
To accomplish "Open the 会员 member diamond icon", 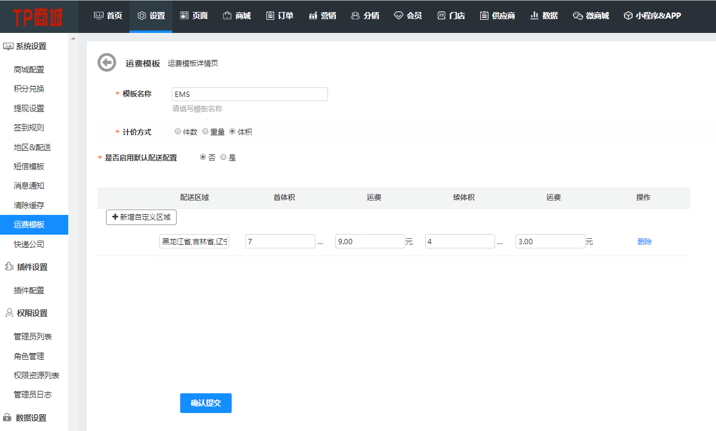I will [399, 16].
